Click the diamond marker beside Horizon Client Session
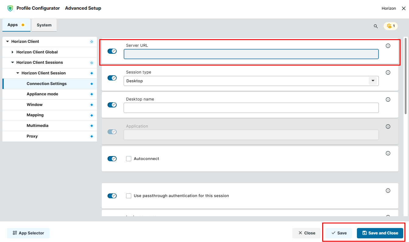The width and height of the screenshot is (409, 242). pyautogui.click(x=92, y=73)
